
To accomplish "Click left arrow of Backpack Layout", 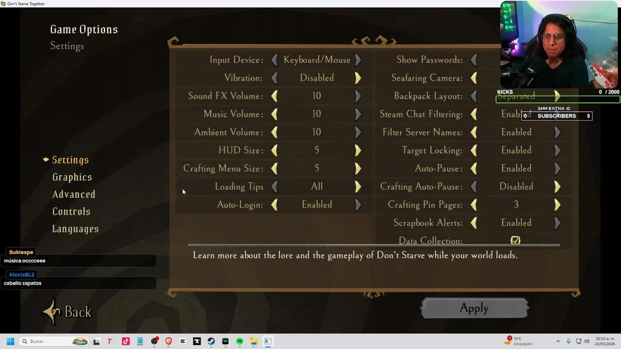I will (x=474, y=96).
